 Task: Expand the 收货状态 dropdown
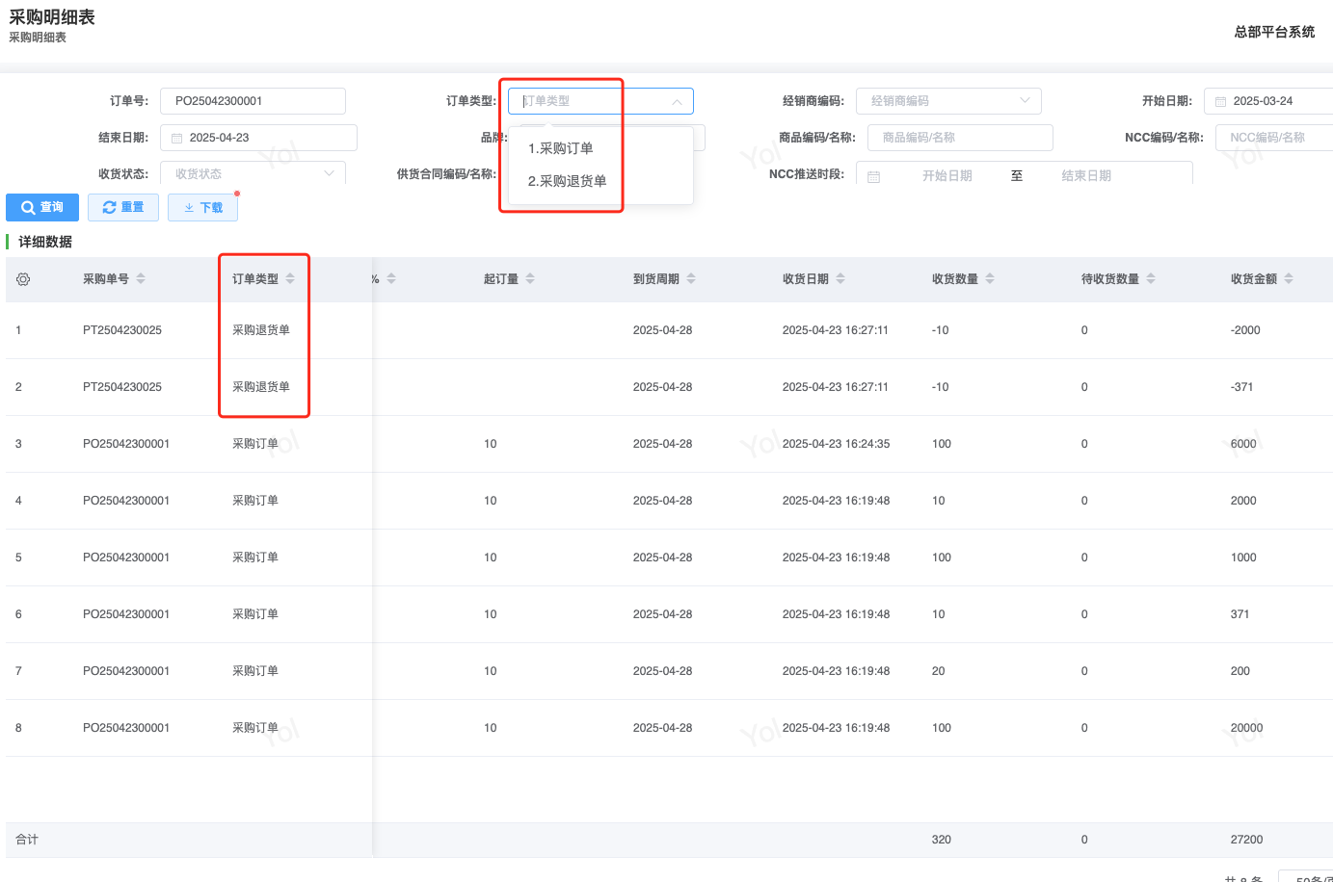pos(329,173)
